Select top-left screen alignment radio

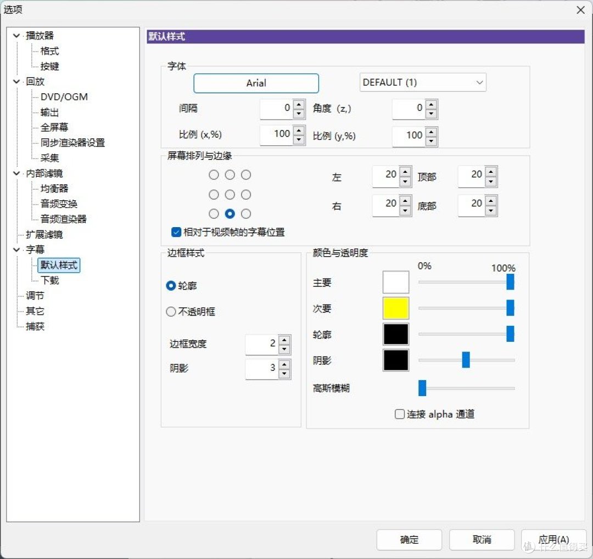point(214,174)
